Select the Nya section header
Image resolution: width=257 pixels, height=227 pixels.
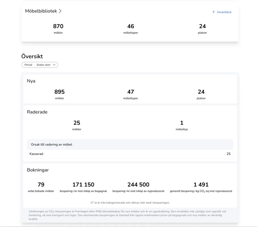(x=31, y=81)
